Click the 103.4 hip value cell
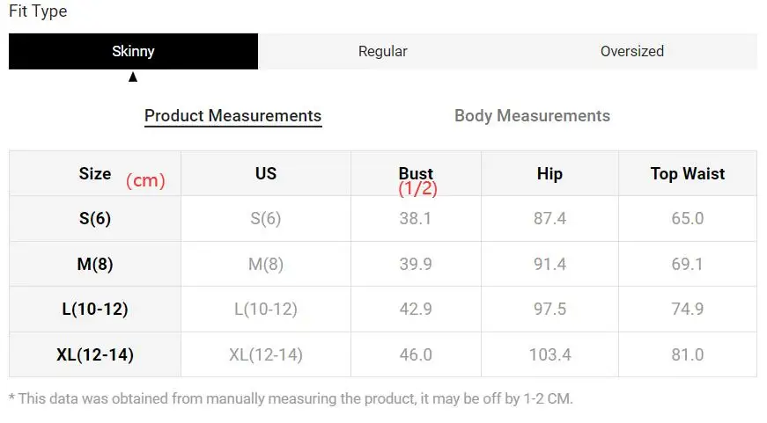The width and height of the screenshot is (767, 423). click(549, 354)
